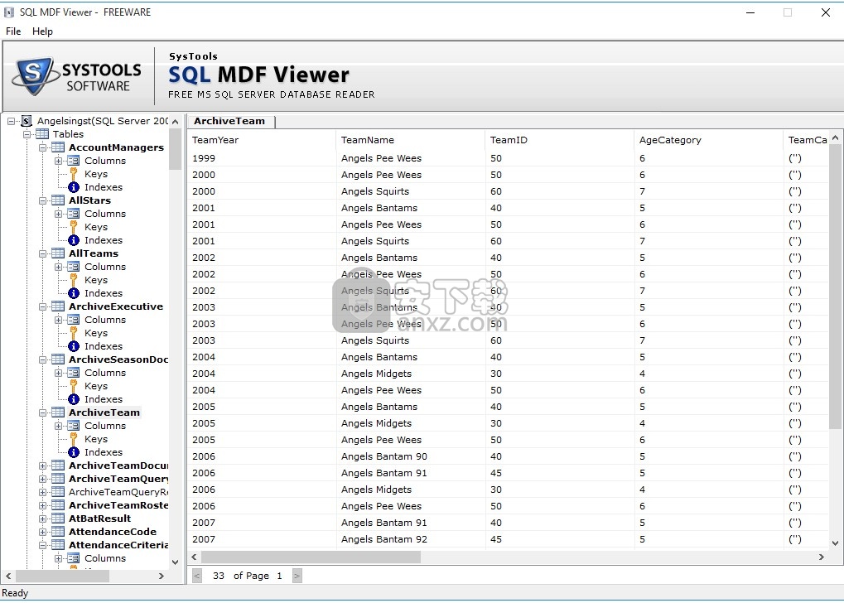Open the Help menu
Screen dimensions: 844x603
point(42,31)
